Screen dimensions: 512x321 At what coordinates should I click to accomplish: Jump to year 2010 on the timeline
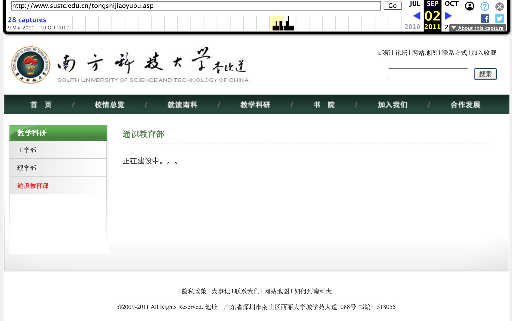[x=413, y=26]
